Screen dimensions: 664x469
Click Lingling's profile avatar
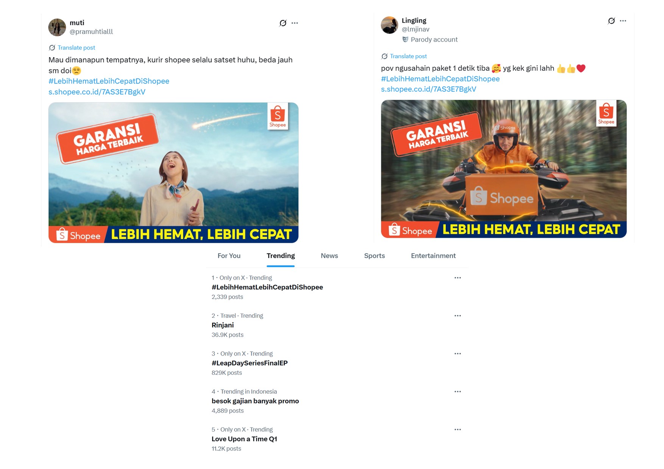pyautogui.click(x=390, y=25)
